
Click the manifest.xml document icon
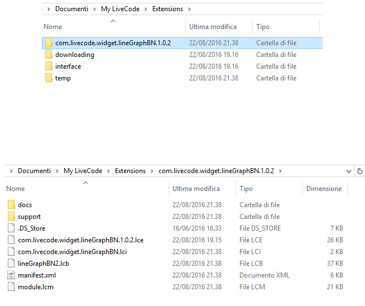tap(11, 275)
